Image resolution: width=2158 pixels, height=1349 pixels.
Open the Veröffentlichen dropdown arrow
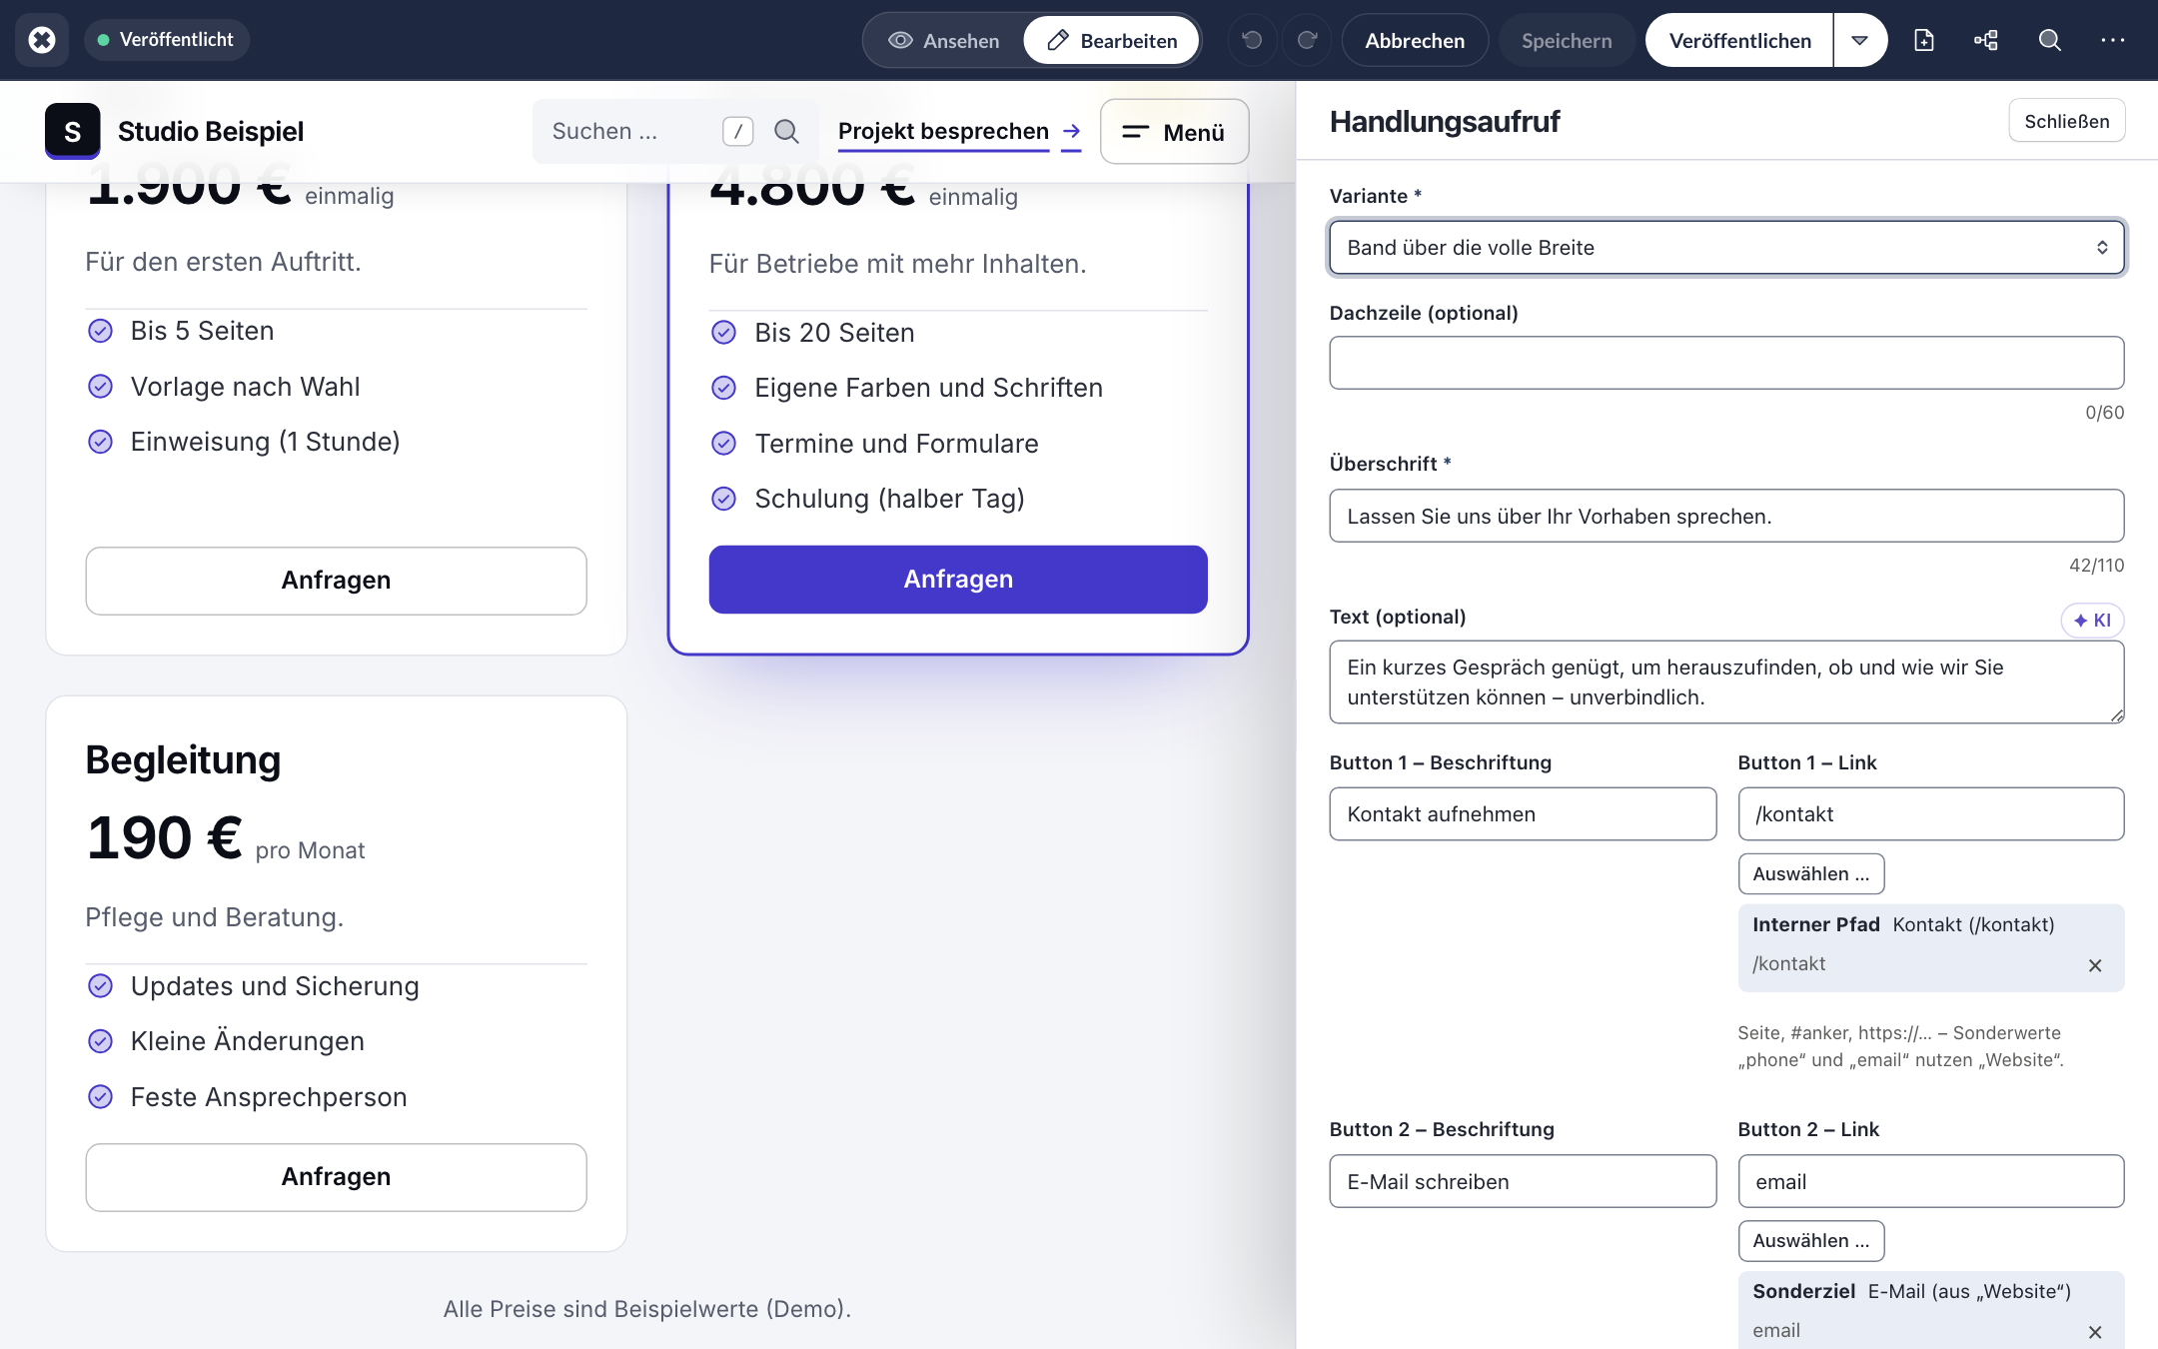click(1860, 41)
